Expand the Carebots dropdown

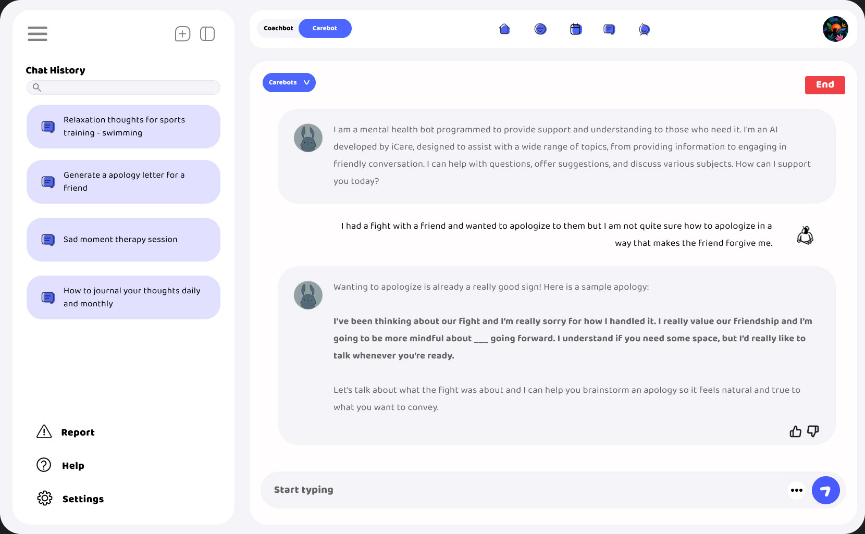coord(289,82)
